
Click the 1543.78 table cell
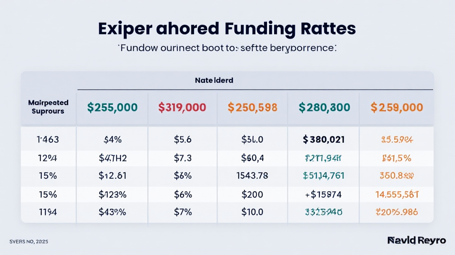[252, 175]
